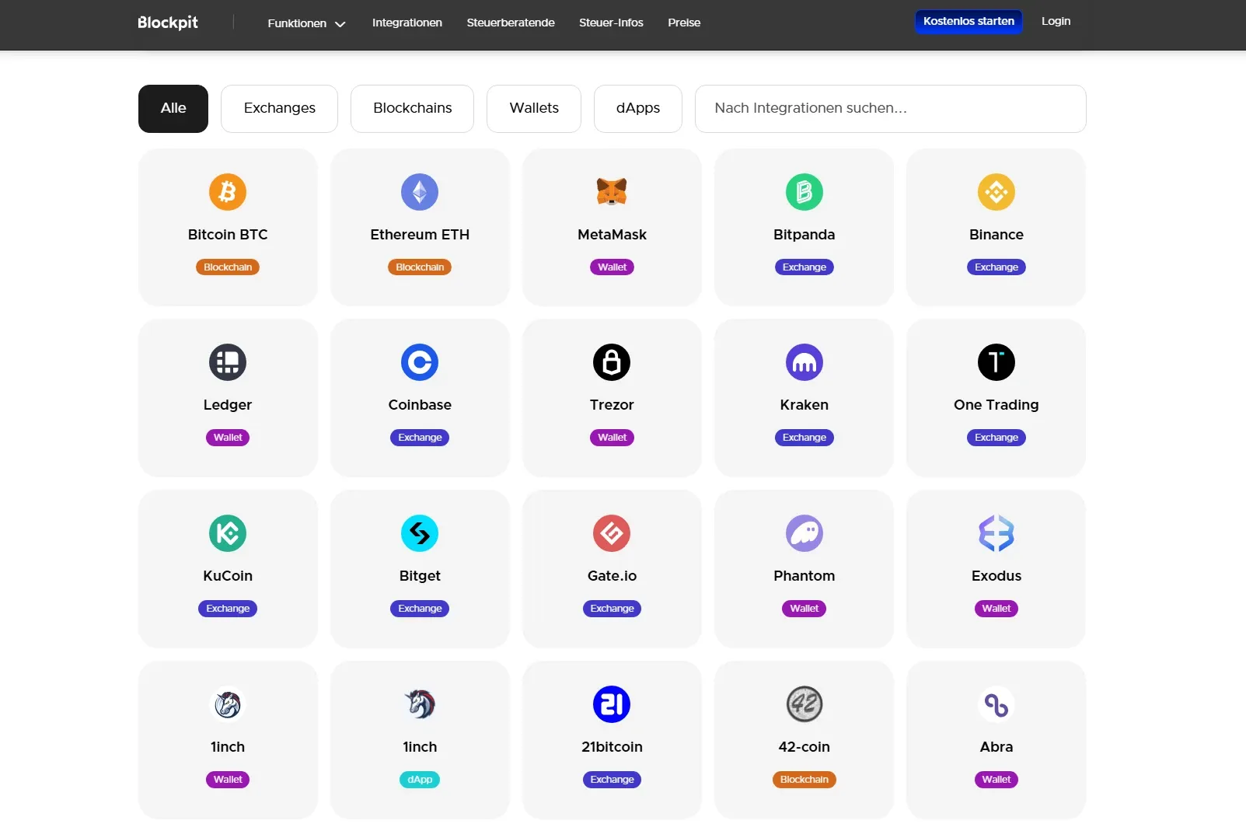Click the Phantom ghost icon
This screenshot has height=824, width=1246.
click(804, 533)
